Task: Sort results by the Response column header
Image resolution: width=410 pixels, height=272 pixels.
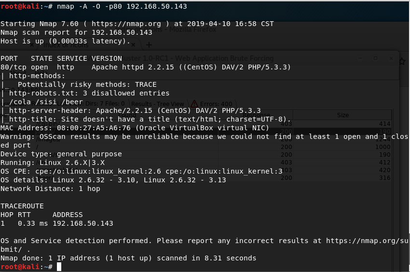Action: click(x=256, y=115)
